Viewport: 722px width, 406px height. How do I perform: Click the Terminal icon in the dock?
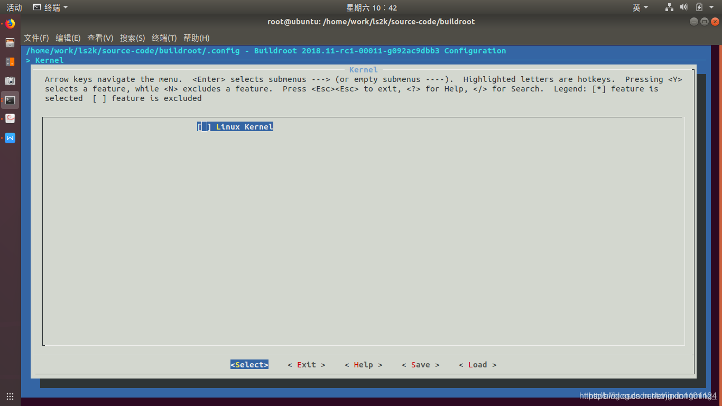coord(10,100)
